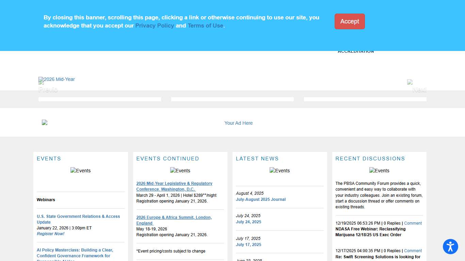The image size is (465, 261).
Task: Open U.S. State Government Relations & Access Update
Action: (78, 219)
